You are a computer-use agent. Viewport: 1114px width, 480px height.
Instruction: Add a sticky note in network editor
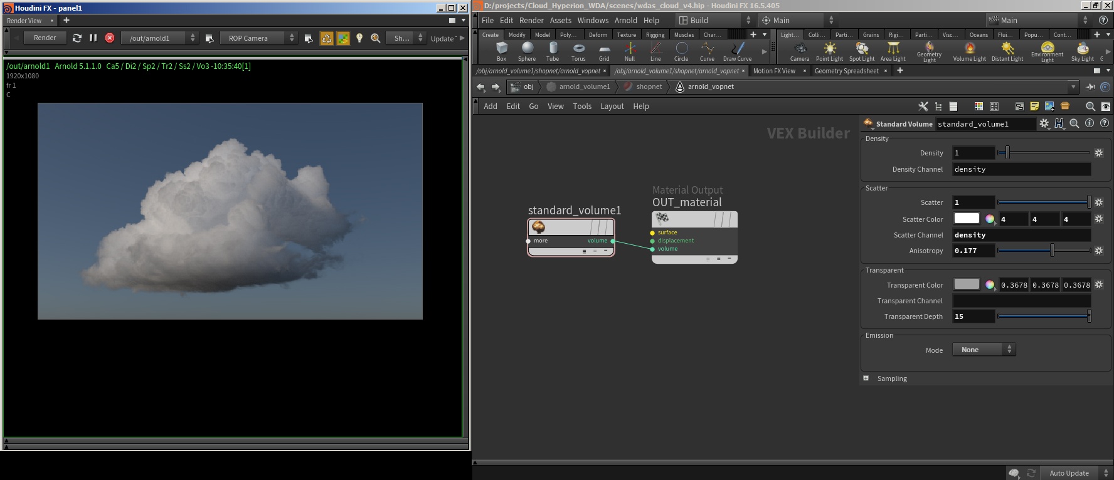[x=1034, y=107]
